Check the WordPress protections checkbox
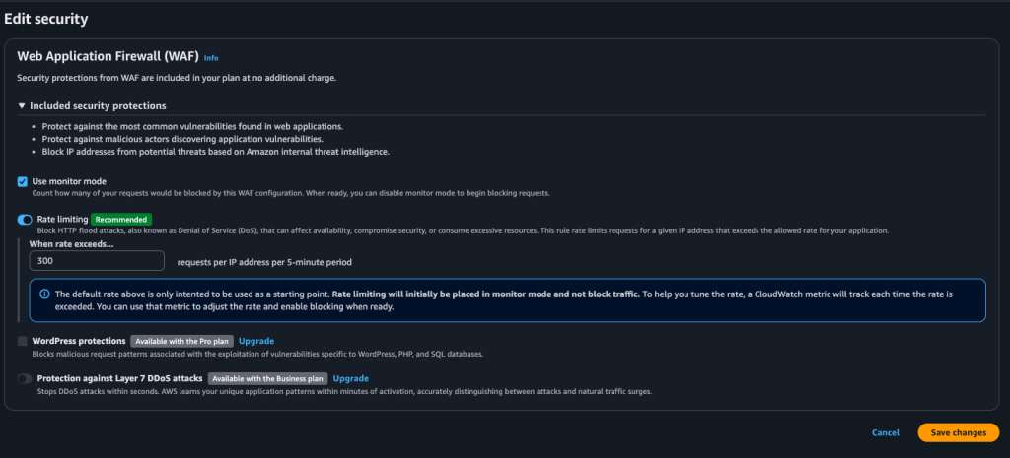Viewport: 1010px width, 458px height. [23, 341]
